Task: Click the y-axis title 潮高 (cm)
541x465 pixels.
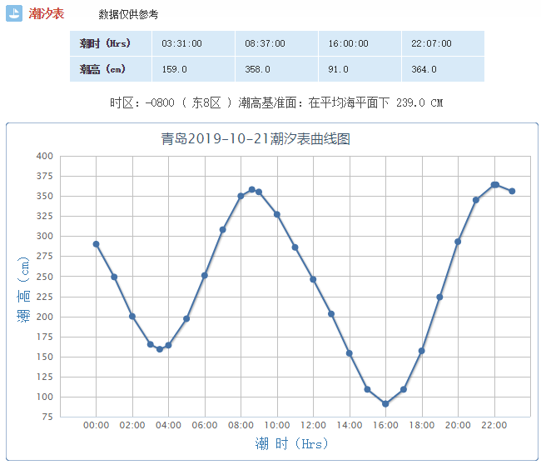Action: click(x=23, y=289)
